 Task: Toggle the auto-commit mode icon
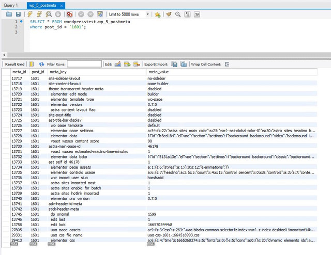[x=100, y=14]
